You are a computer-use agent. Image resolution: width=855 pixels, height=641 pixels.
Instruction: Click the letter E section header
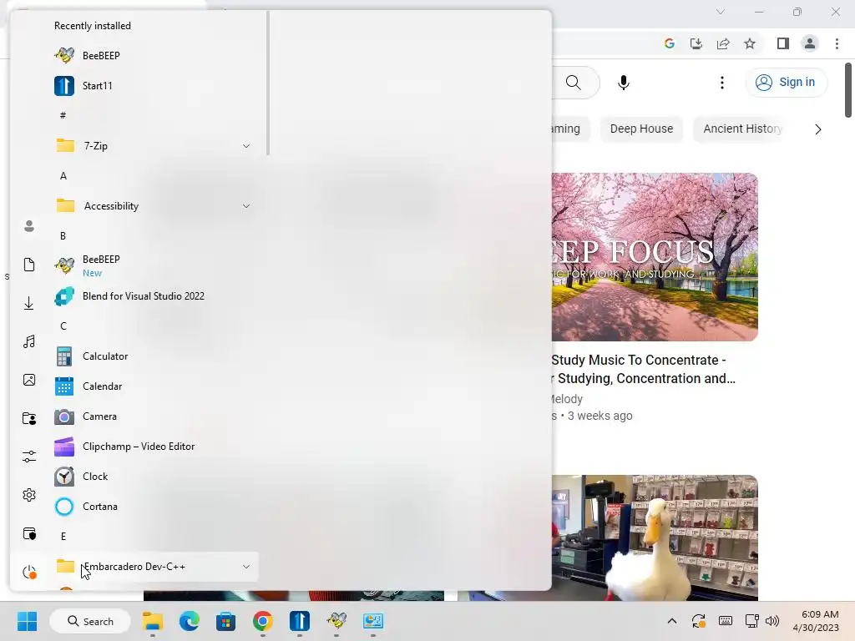tap(63, 537)
